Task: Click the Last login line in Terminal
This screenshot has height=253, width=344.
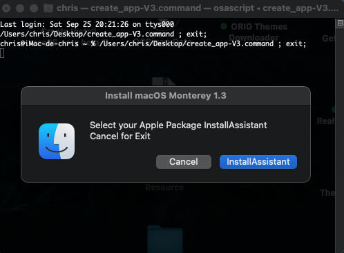Action: click(x=87, y=24)
